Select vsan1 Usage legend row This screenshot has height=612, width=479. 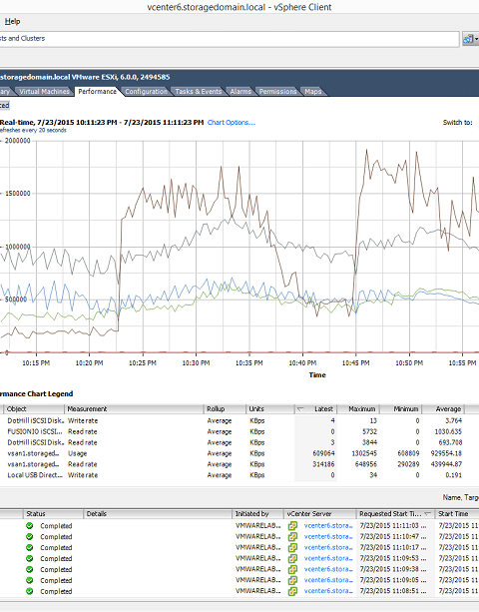tap(235, 453)
